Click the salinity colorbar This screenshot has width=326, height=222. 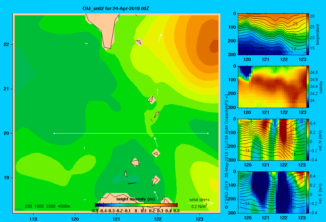(308, 87)
